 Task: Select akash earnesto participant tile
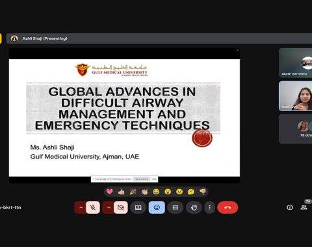(x=296, y=63)
